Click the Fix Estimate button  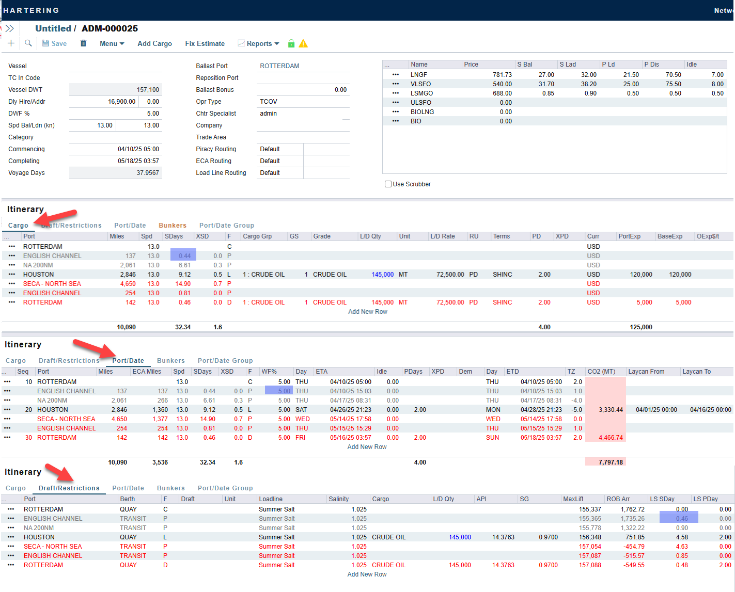coord(205,43)
